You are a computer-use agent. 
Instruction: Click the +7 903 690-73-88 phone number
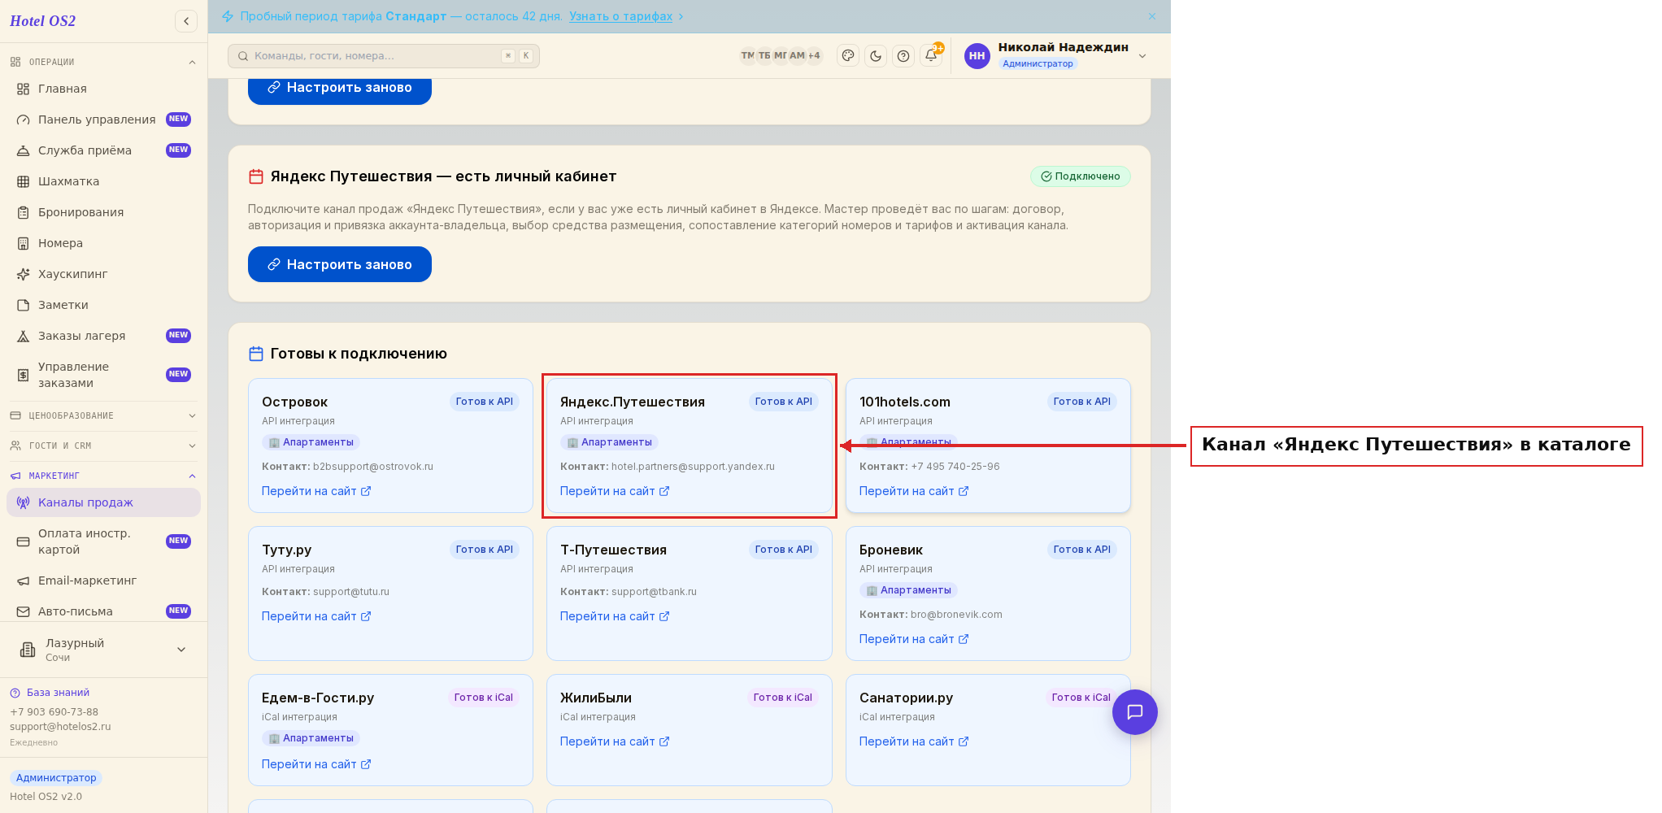click(x=54, y=712)
